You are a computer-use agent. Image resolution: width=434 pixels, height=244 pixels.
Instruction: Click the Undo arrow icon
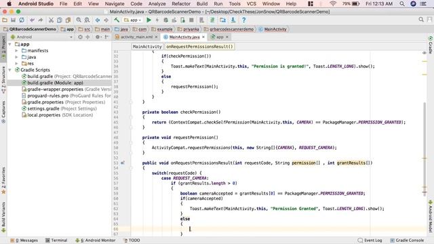pyautogui.click(x=32, y=20)
